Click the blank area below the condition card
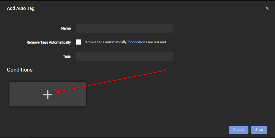This screenshot has height=138, width=275. [47, 114]
